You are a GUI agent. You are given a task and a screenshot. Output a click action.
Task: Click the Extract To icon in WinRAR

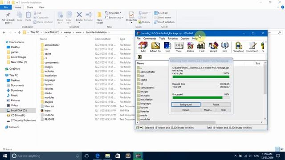pyautogui.click(x=155, y=47)
